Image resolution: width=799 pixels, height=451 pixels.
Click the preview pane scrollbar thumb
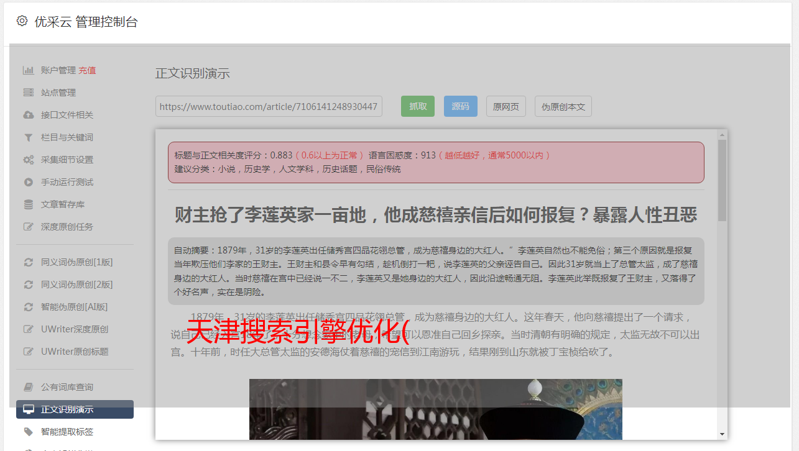click(x=722, y=180)
